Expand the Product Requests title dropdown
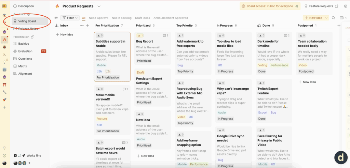This screenshot has height=168, width=350. click(99, 6)
